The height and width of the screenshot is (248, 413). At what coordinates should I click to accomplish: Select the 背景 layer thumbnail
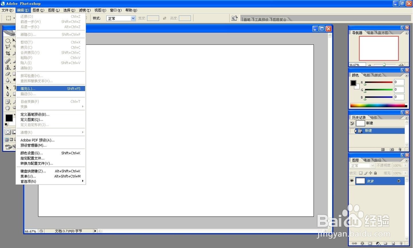[360, 181]
